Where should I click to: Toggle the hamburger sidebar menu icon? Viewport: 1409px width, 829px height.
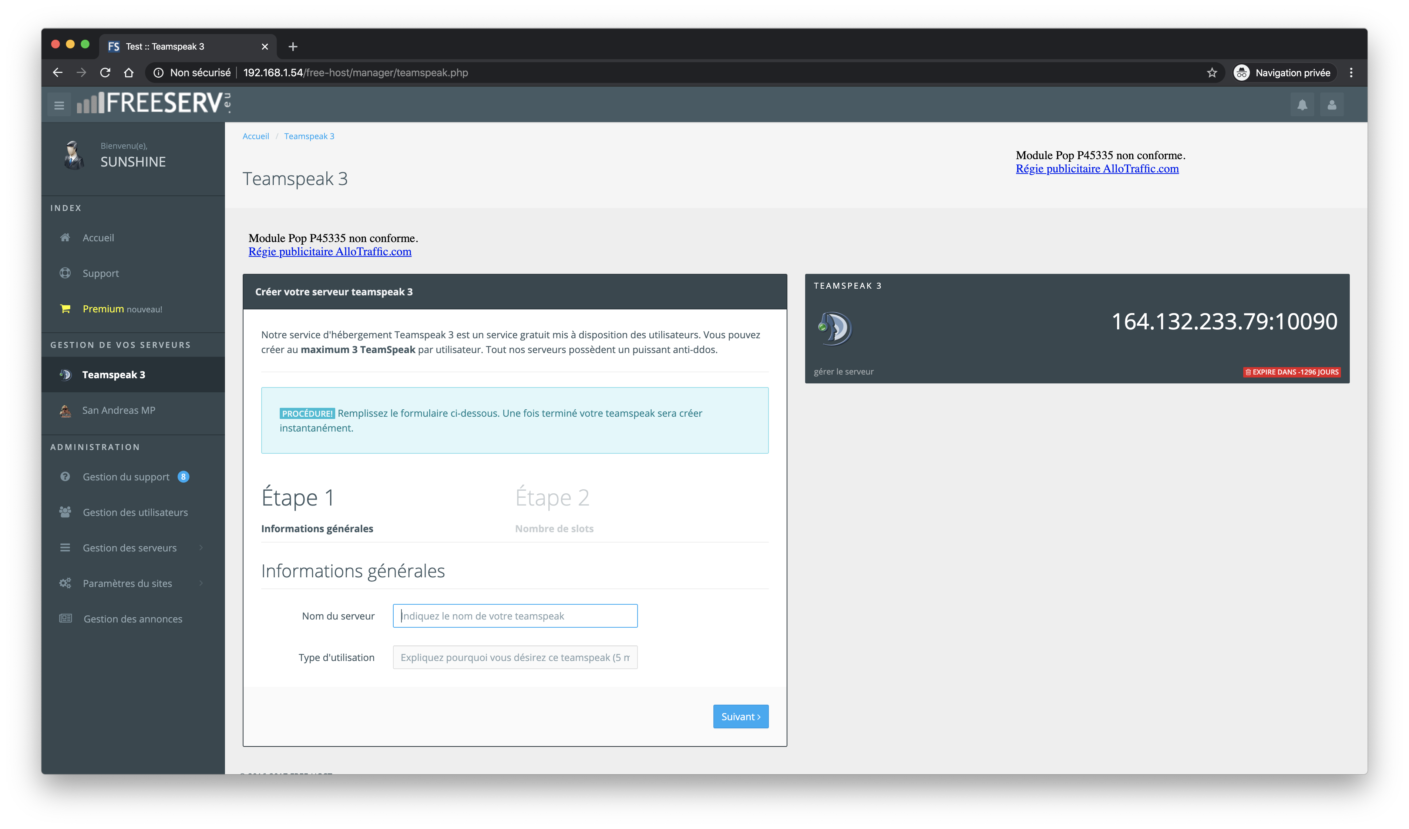59,105
